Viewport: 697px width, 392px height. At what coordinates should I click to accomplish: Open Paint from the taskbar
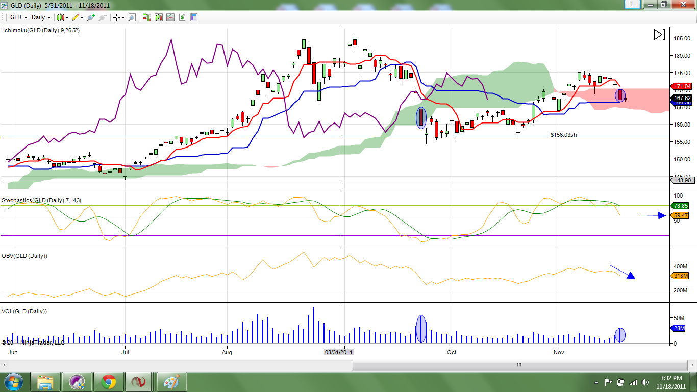pos(172,382)
